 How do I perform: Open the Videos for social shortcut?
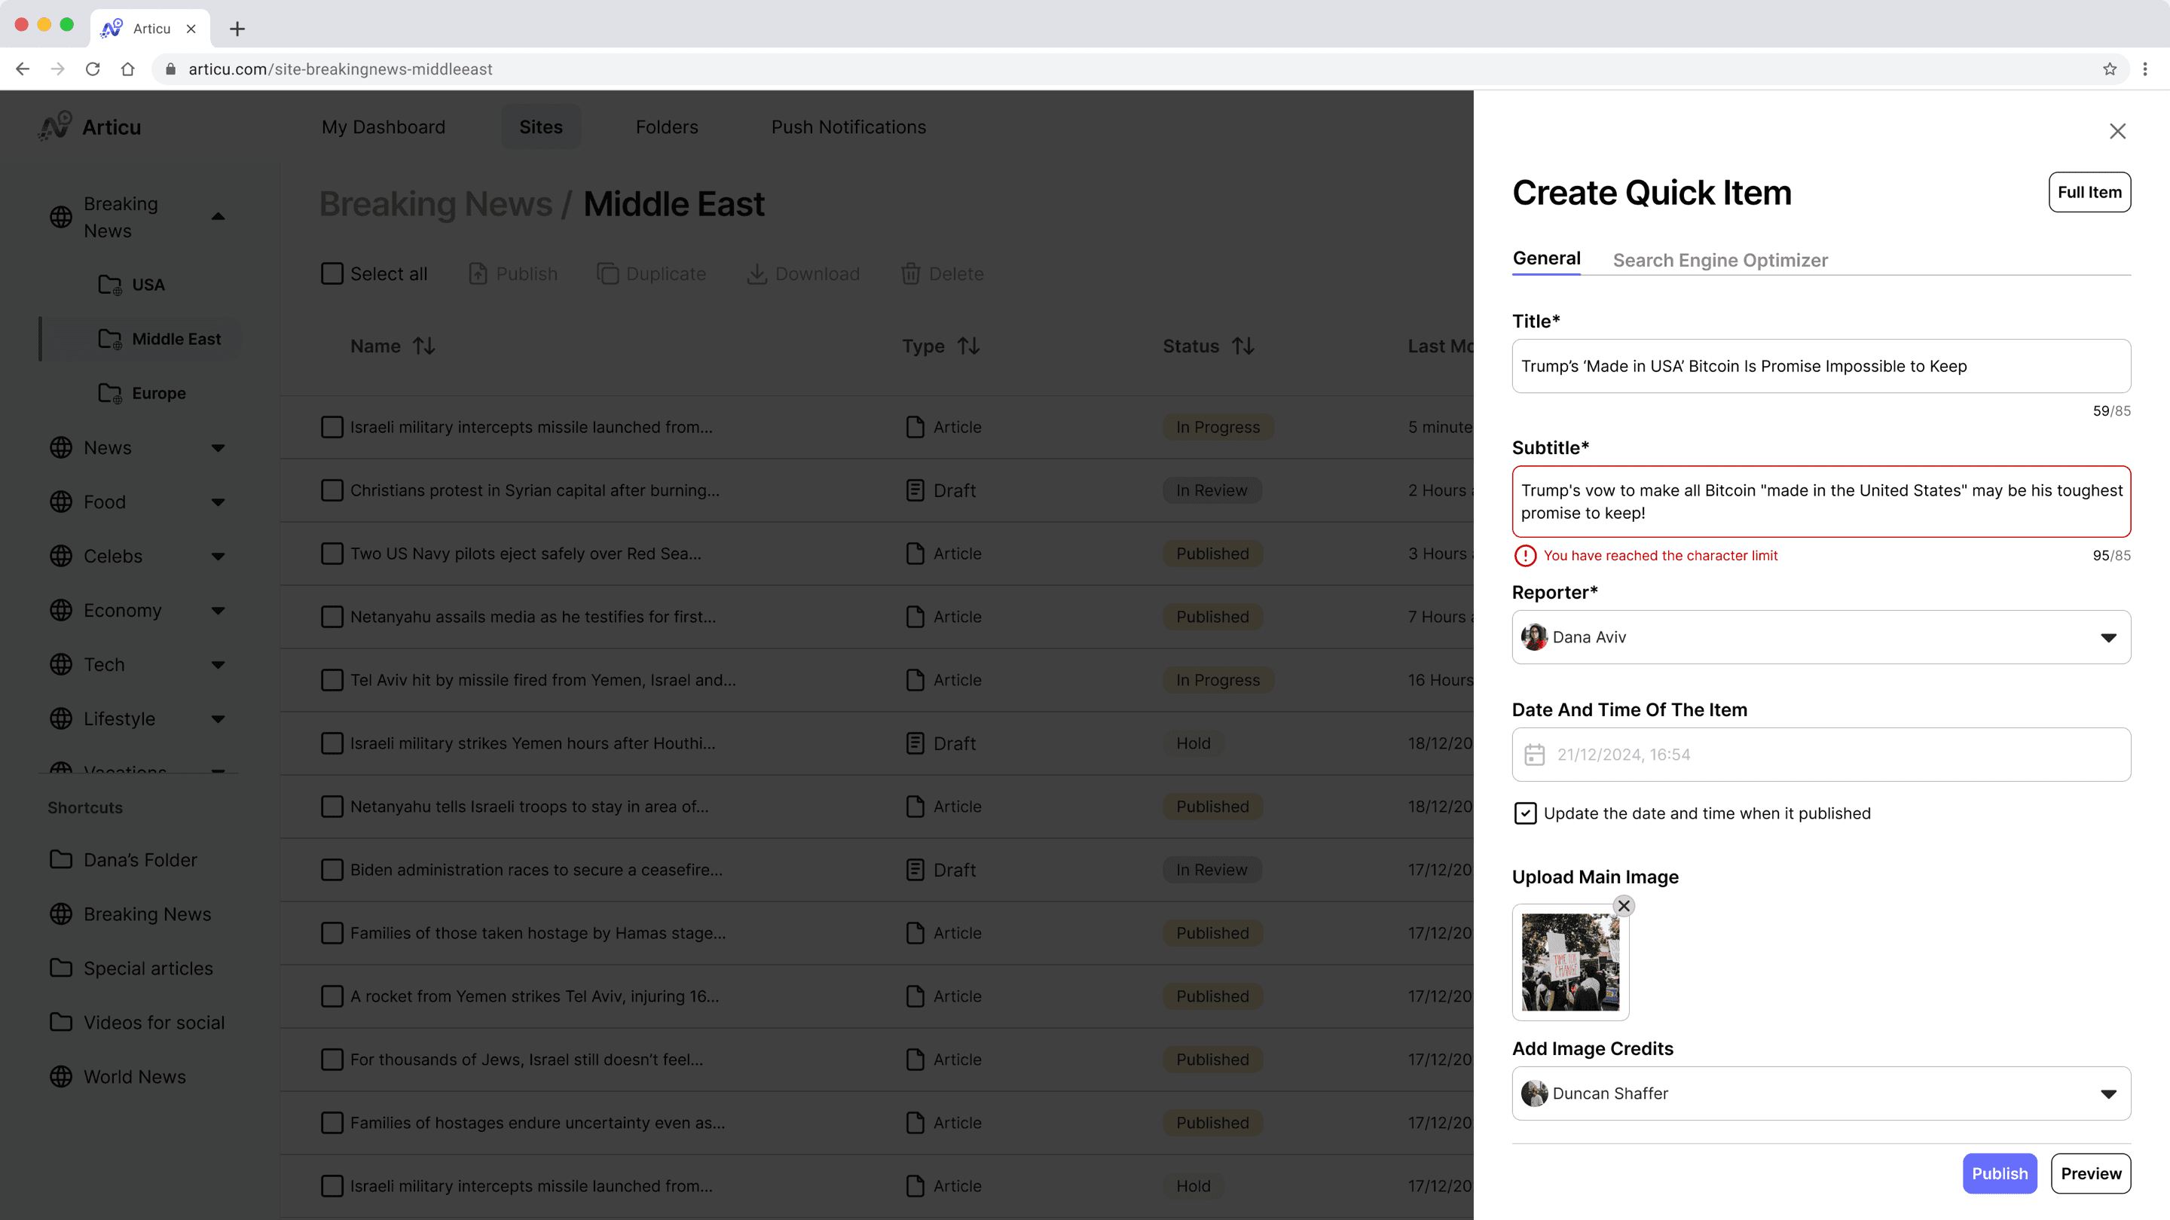[x=136, y=1022]
